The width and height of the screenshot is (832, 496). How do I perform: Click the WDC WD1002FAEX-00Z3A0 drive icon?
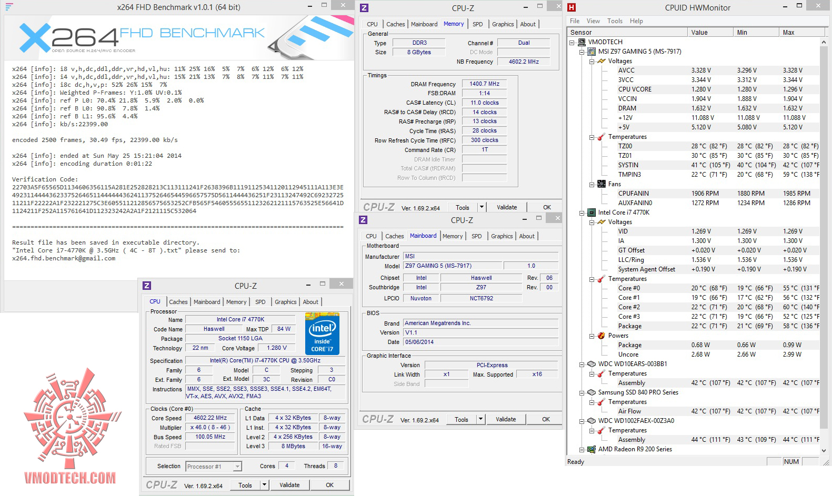(x=592, y=421)
